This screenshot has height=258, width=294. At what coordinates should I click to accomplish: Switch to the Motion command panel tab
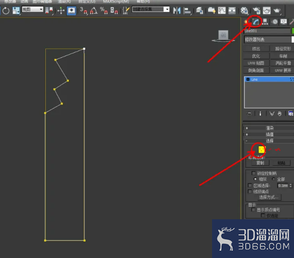click(x=275, y=22)
